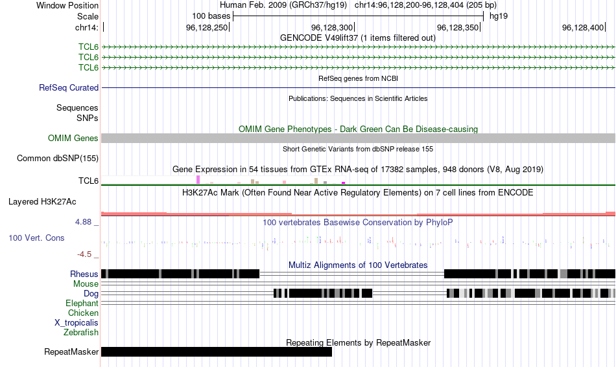
Task: Open Repeating Elements by RepeatMasker title
Action: pos(358,342)
